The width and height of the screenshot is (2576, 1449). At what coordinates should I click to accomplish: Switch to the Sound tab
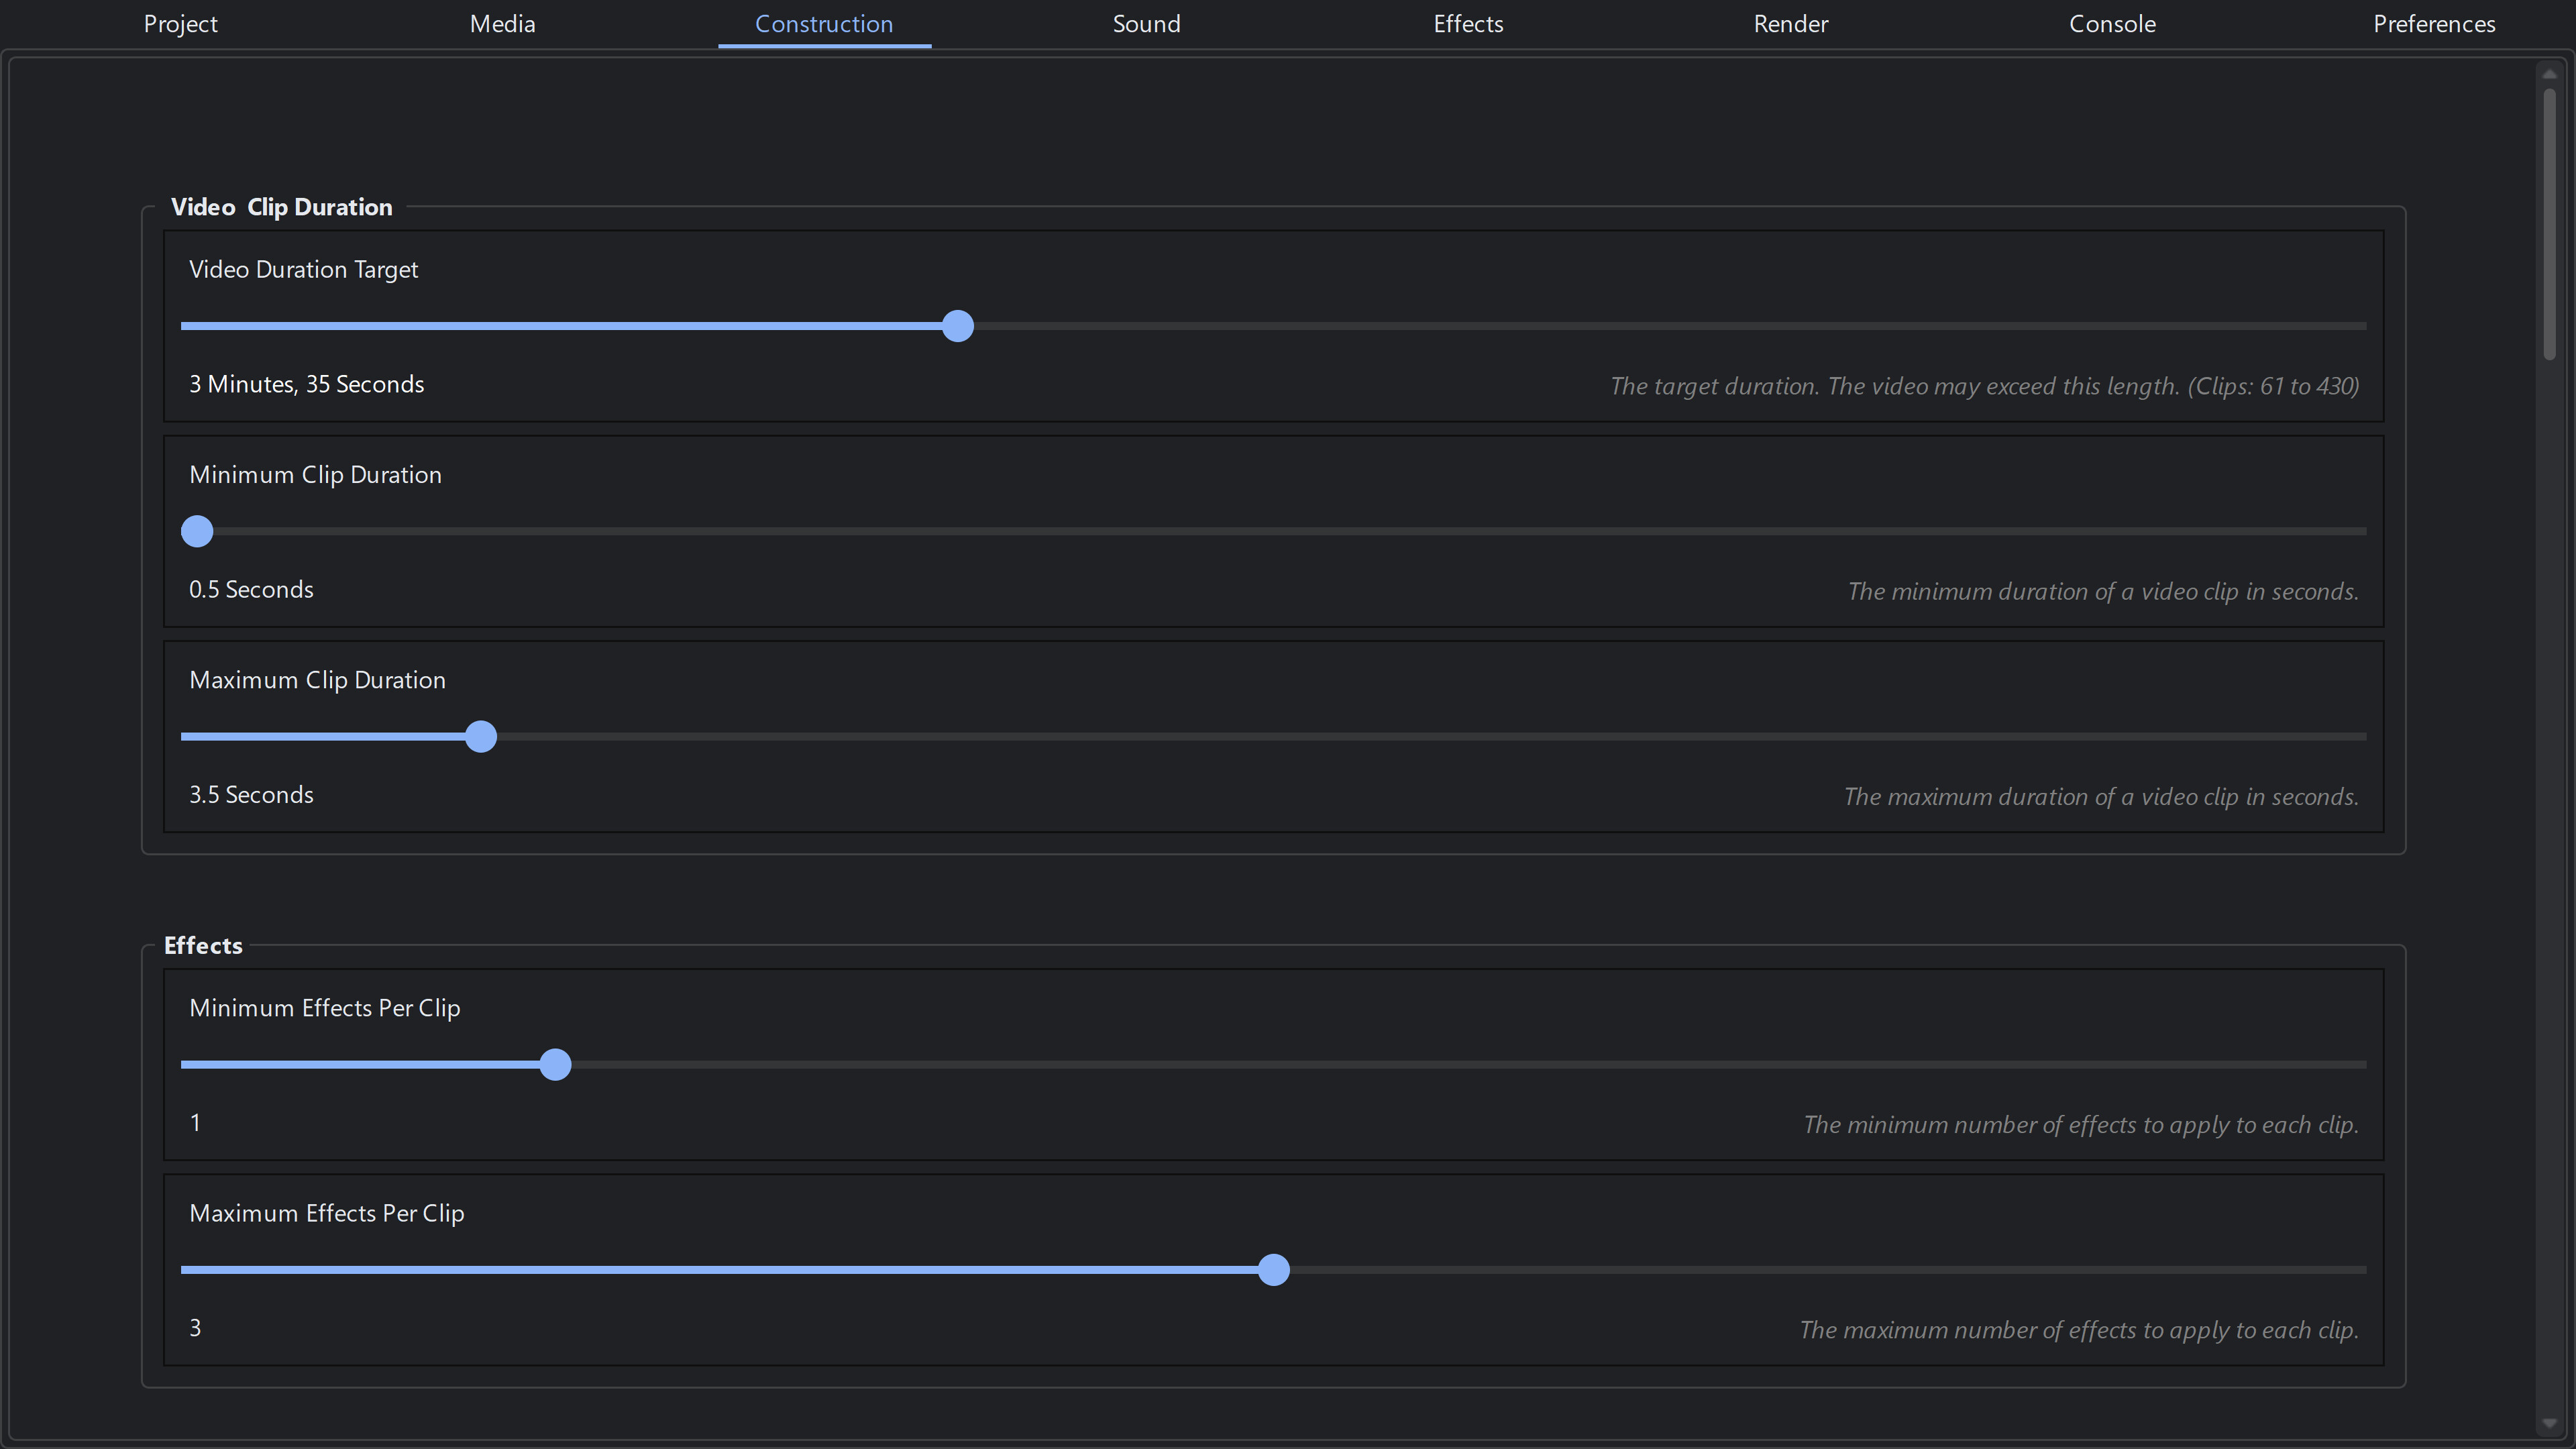1146,23
